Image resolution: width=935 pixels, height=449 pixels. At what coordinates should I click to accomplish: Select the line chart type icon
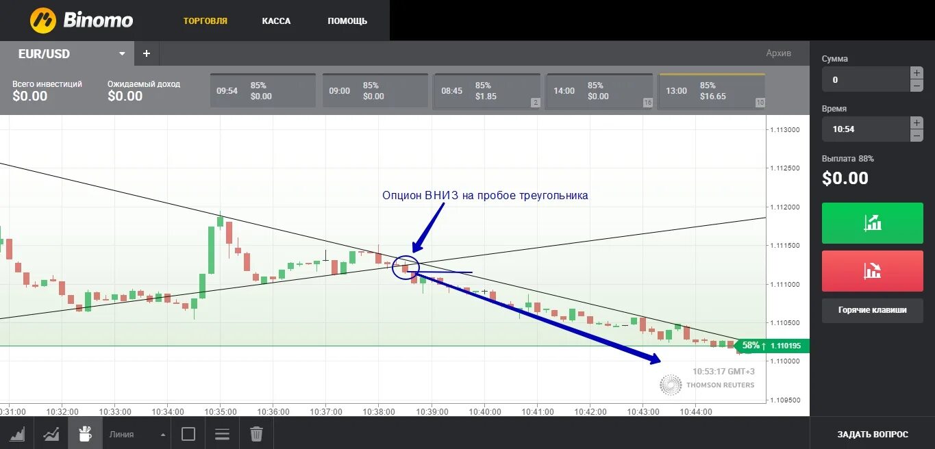tap(51, 434)
